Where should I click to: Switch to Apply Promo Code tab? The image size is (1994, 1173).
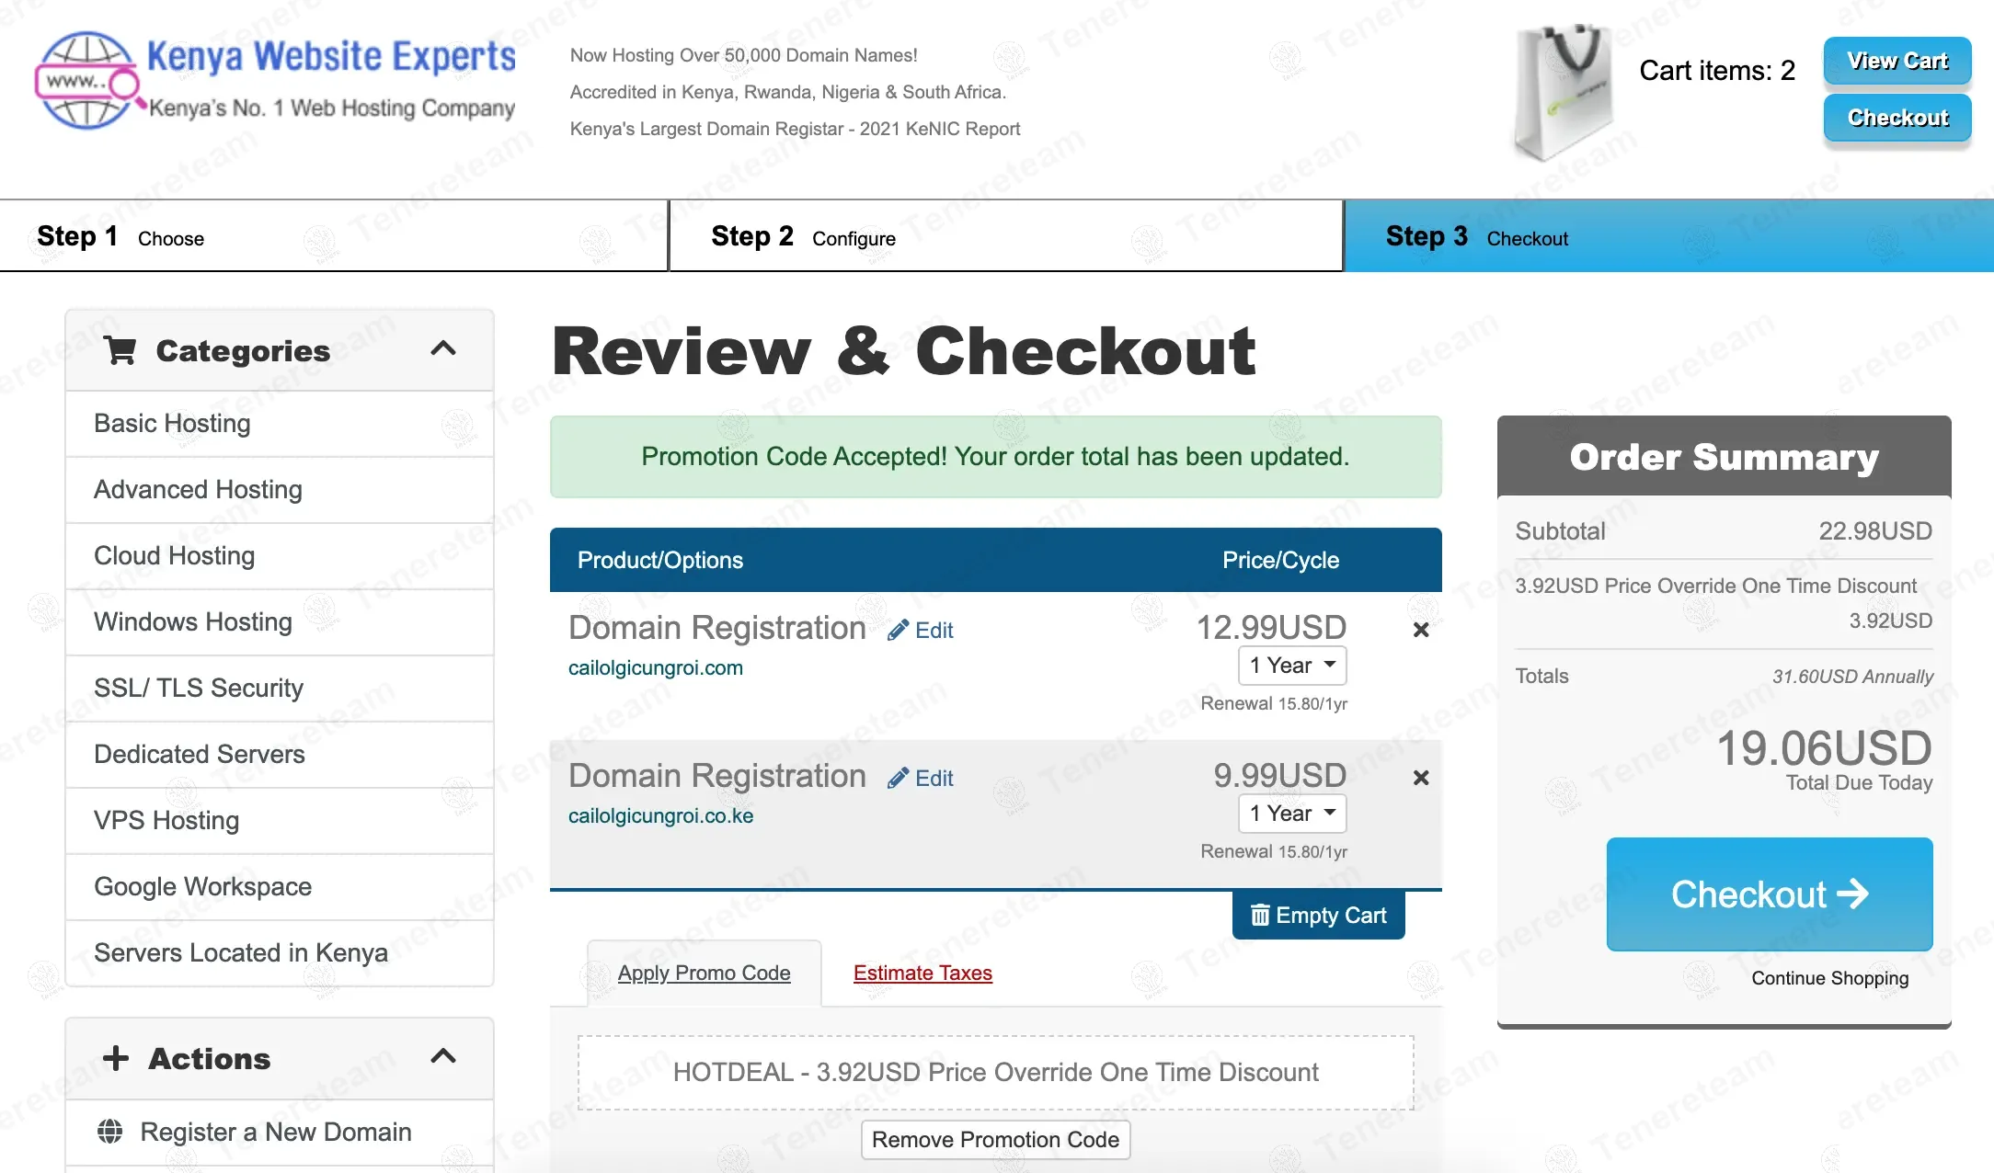705,973
